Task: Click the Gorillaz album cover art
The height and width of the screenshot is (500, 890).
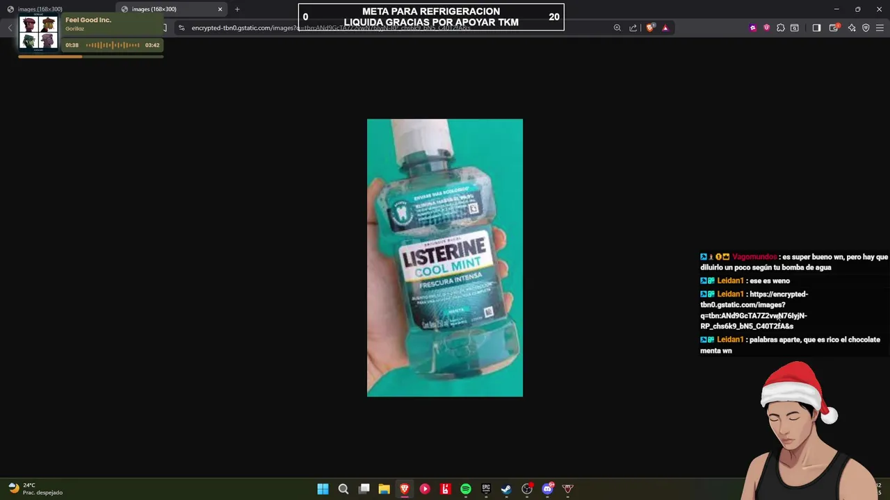Action: [38, 33]
